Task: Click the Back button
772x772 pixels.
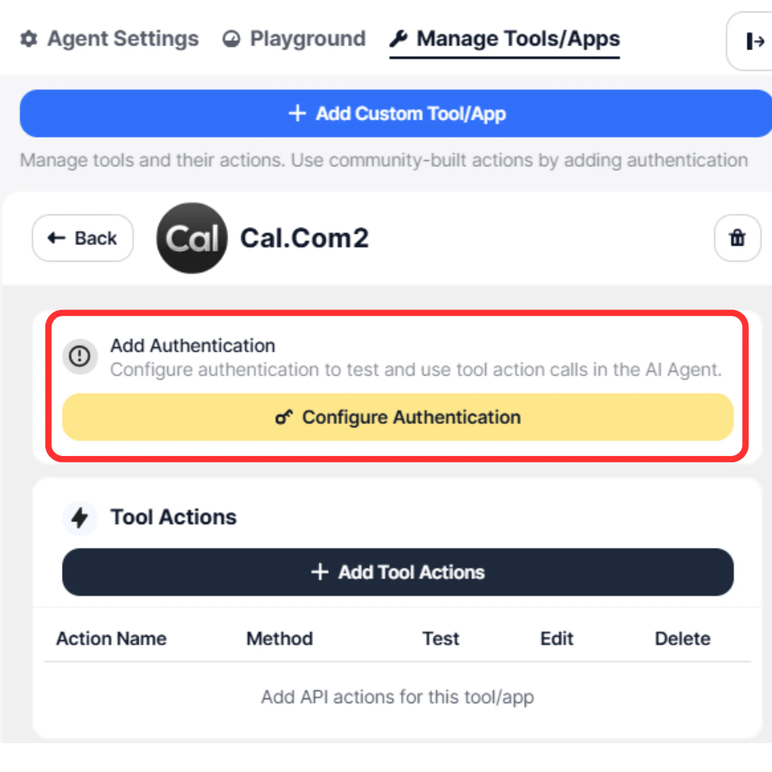Action: click(x=82, y=238)
